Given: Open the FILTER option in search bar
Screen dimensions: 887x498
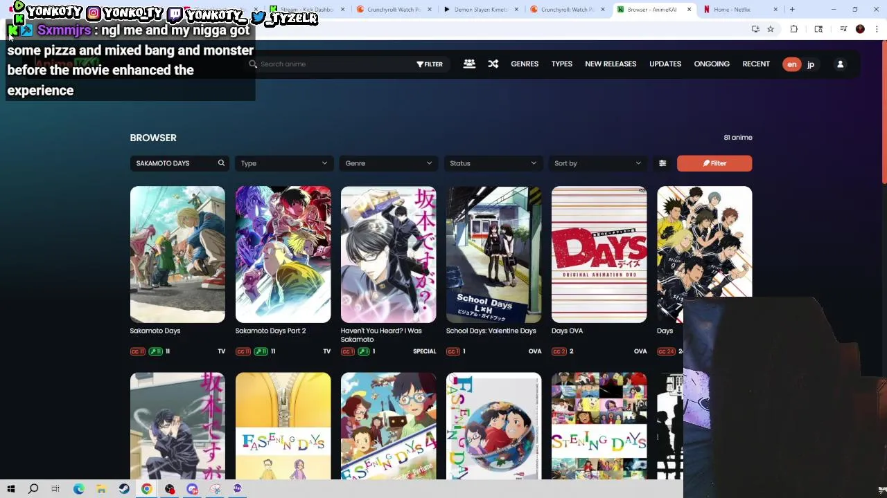Looking at the screenshot, I should click(430, 64).
